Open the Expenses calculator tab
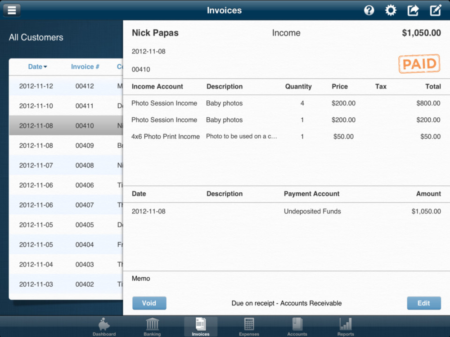Image resolution: width=450 pixels, height=337 pixels. point(249,327)
